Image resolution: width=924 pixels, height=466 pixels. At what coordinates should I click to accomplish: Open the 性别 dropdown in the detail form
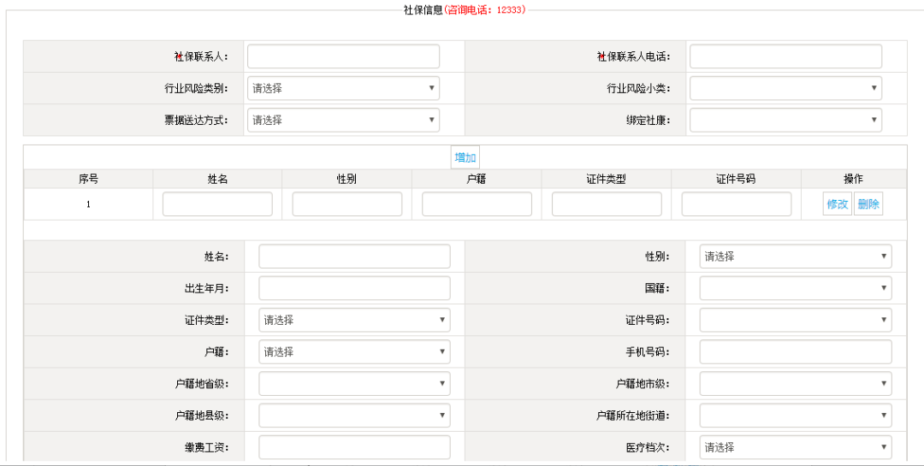coord(796,257)
